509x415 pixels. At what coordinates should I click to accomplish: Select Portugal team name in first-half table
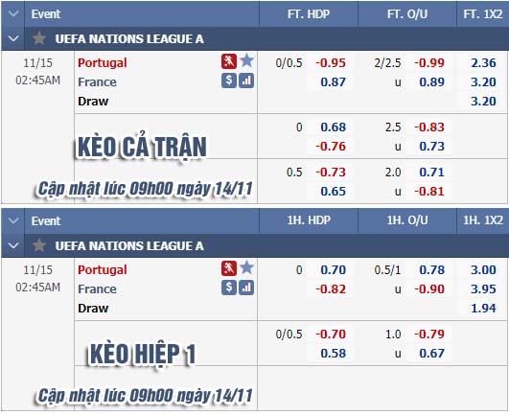pyautogui.click(x=103, y=270)
